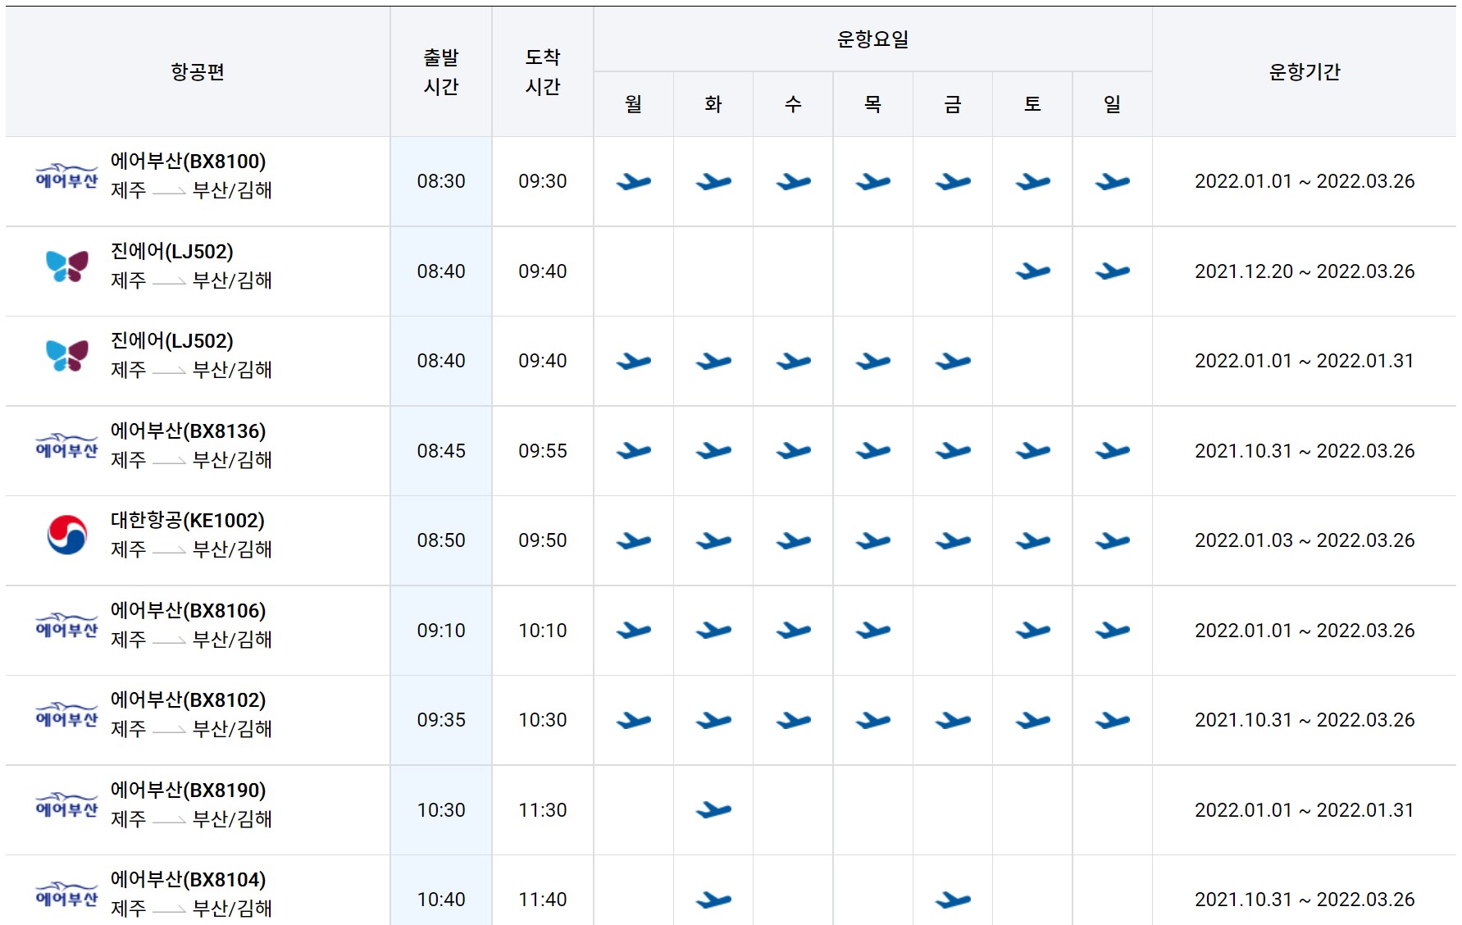Screen dimensions: 1462x925
Task: Click arrival time 11:40
Action: [543, 900]
